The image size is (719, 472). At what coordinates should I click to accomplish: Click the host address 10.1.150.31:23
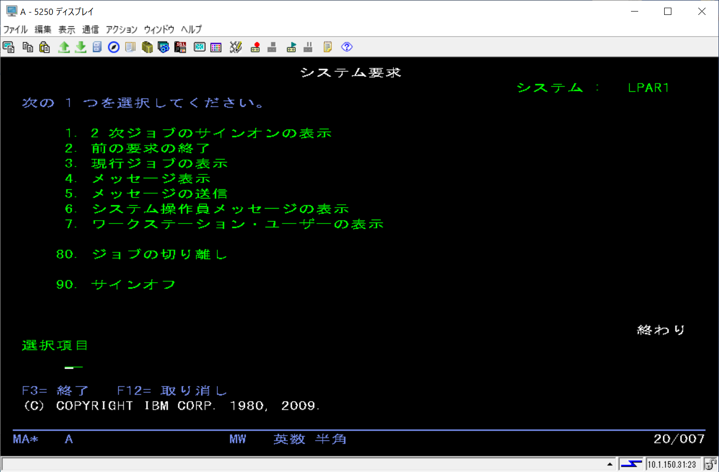pos(672,464)
